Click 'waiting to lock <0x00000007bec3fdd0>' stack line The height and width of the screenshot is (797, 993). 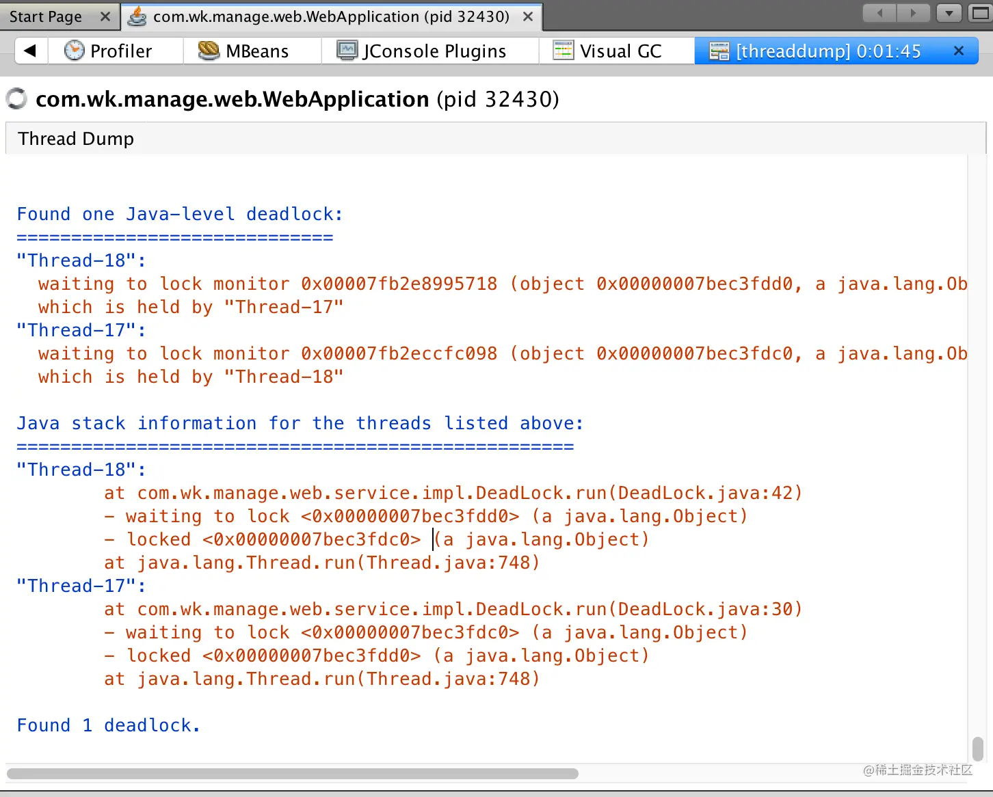click(426, 516)
